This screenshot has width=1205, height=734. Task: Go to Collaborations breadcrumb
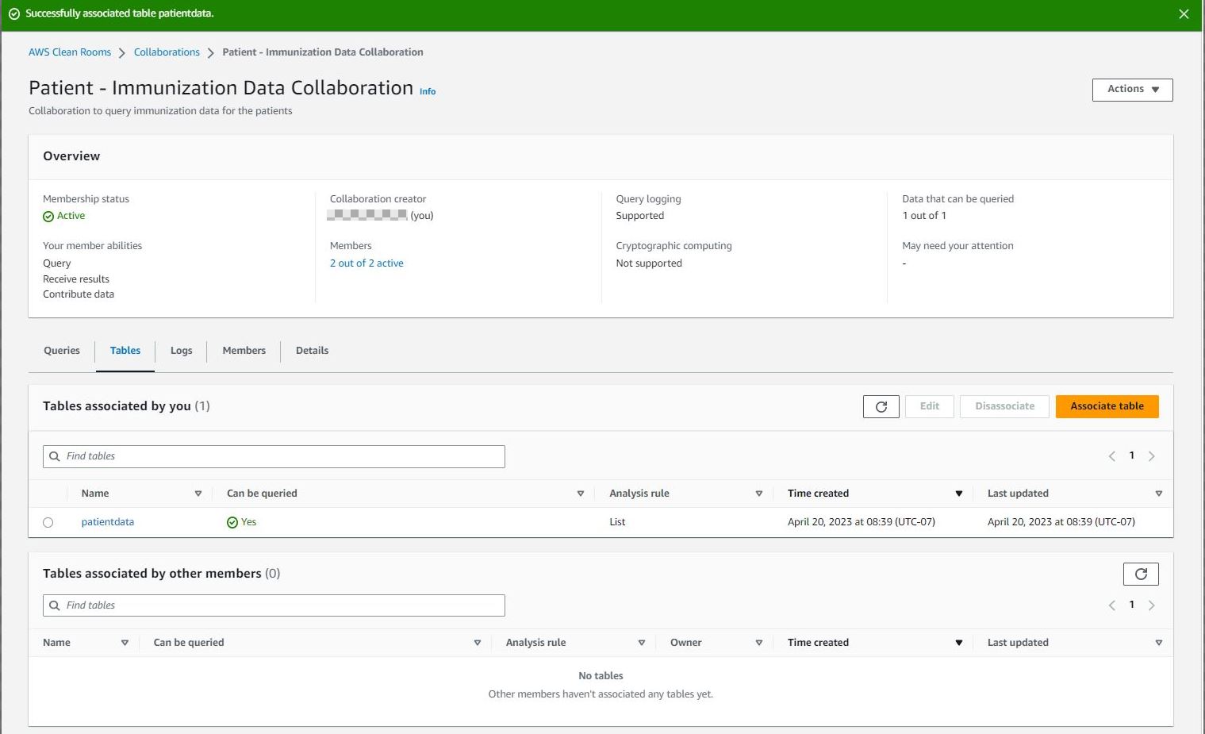click(167, 52)
